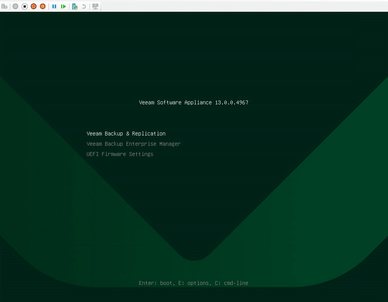Shut down the VM using red circle icon
Viewport: 388px width, 302px height.
(x=33, y=6)
